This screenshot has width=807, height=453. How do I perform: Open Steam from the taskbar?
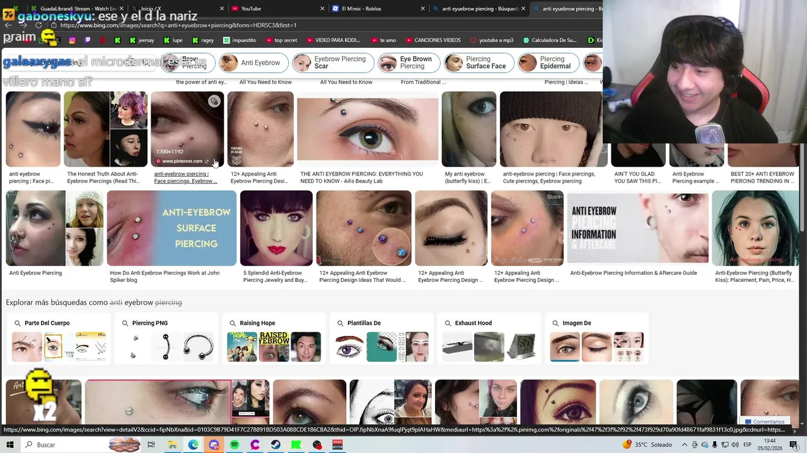pyautogui.click(x=276, y=445)
